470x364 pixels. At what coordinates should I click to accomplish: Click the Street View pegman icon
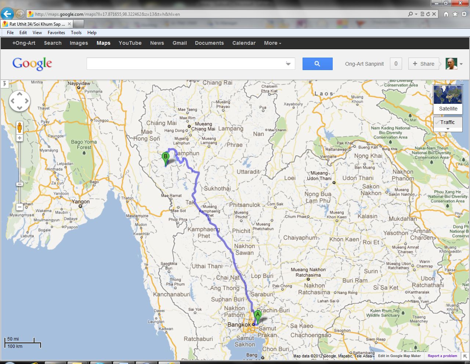tap(19, 127)
